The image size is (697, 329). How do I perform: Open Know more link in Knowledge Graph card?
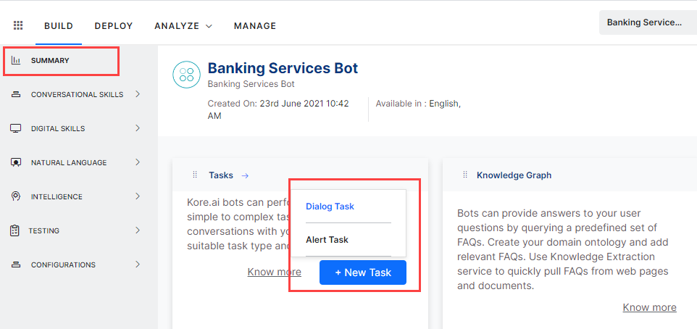coord(649,307)
